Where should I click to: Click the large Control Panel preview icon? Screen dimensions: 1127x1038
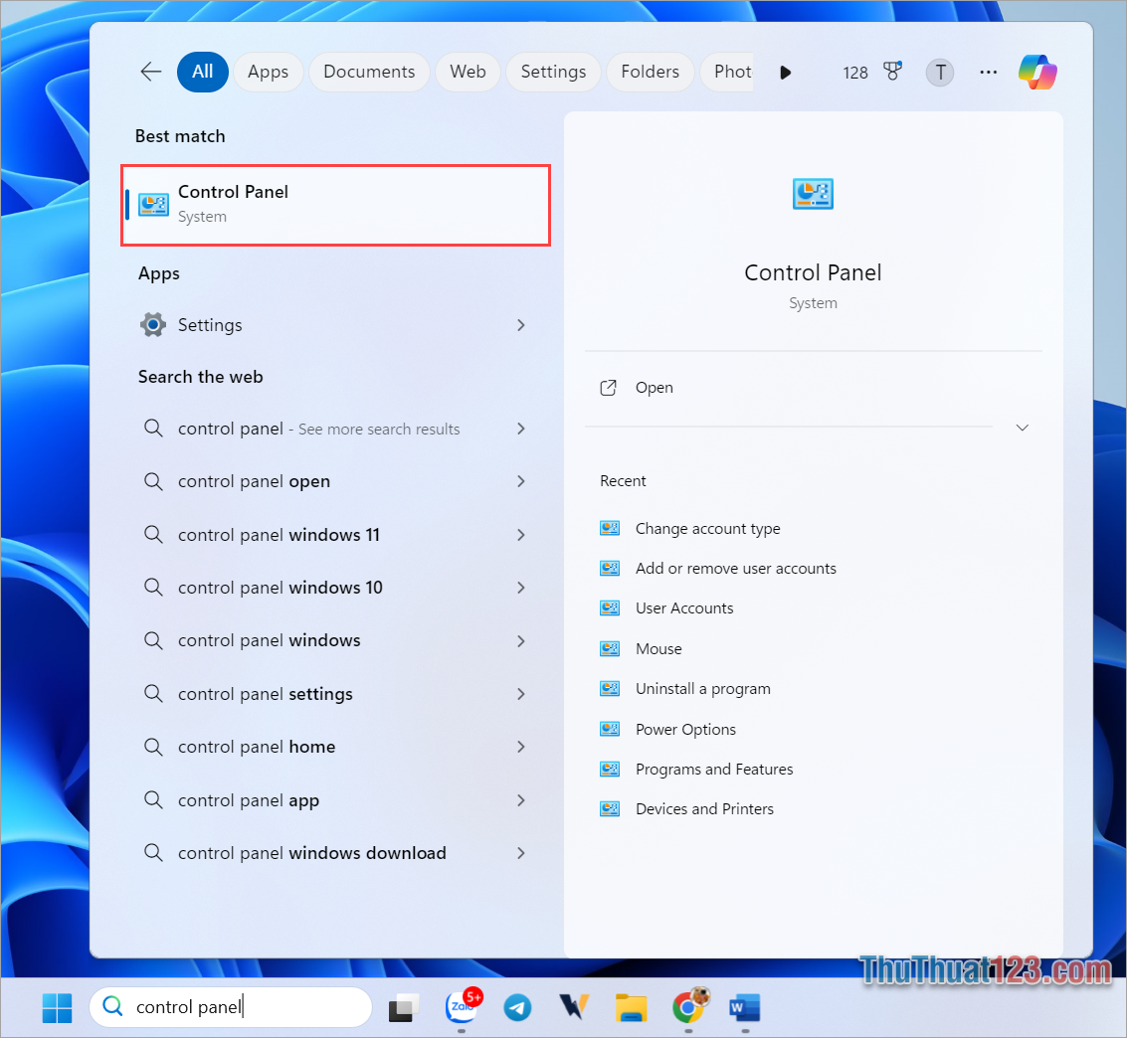click(x=813, y=194)
